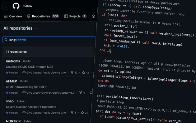Click the 356 repositories counter badge

coord(55,16)
